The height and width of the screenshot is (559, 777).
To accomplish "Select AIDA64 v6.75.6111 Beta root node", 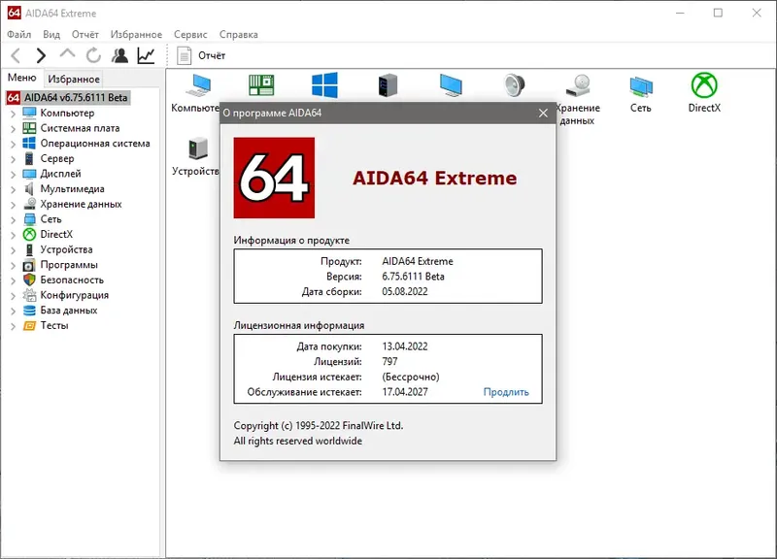I will (x=76, y=98).
